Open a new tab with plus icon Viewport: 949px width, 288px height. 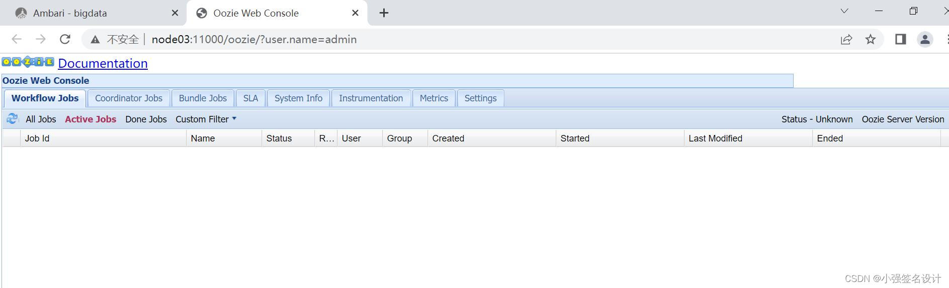click(384, 13)
